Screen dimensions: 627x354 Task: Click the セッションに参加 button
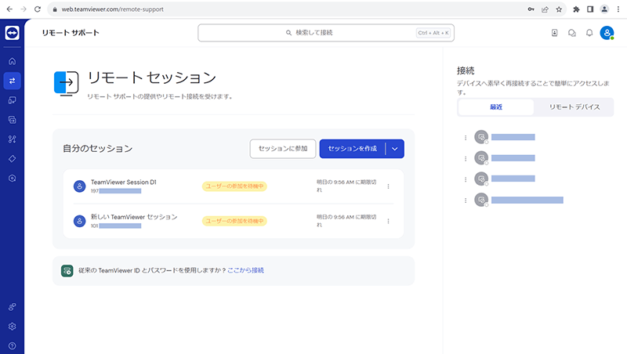(283, 149)
